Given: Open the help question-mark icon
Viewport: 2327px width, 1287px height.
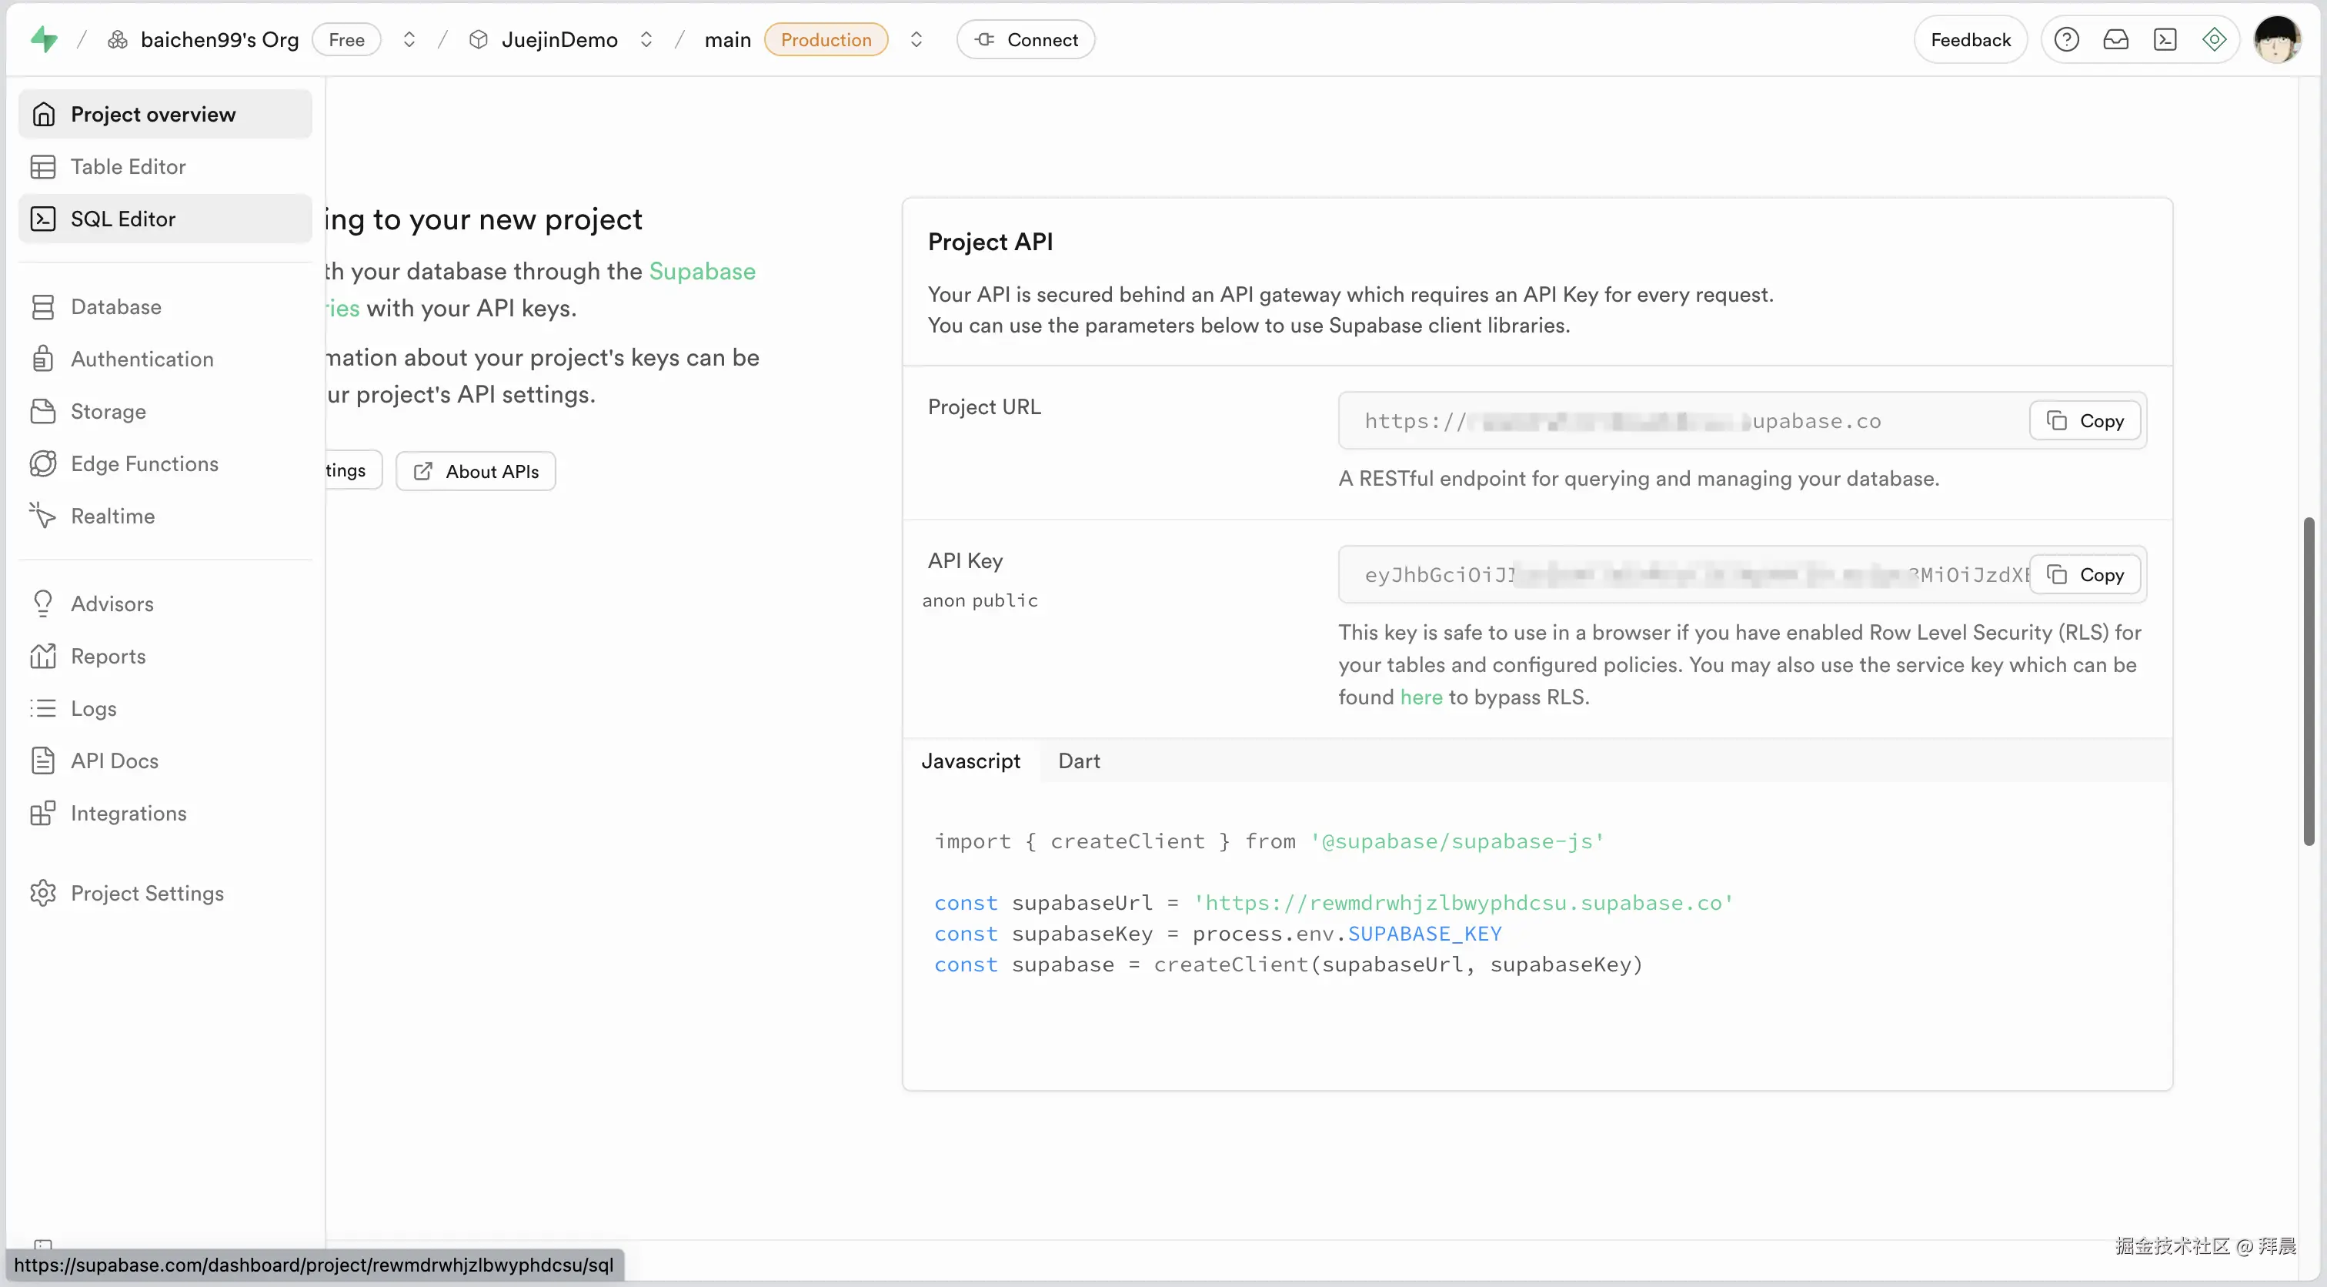Looking at the screenshot, I should coord(2066,38).
